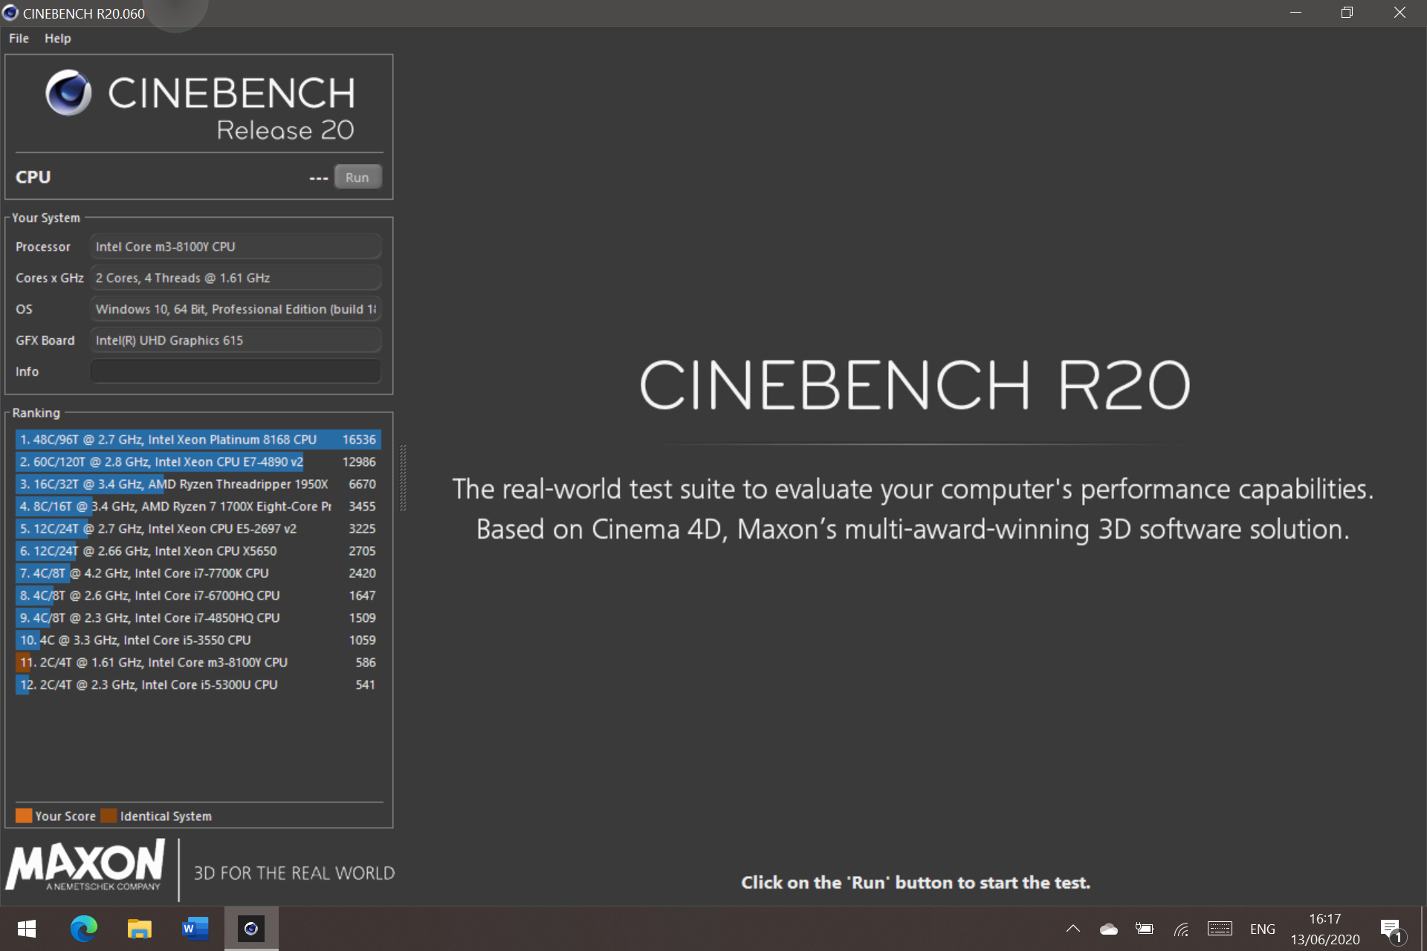The image size is (1427, 951).
Task: Click the GFX Board field
Action: pyautogui.click(x=236, y=340)
